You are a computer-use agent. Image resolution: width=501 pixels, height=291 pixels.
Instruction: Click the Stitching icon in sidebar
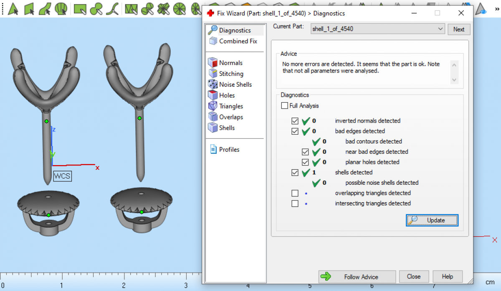coord(213,74)
